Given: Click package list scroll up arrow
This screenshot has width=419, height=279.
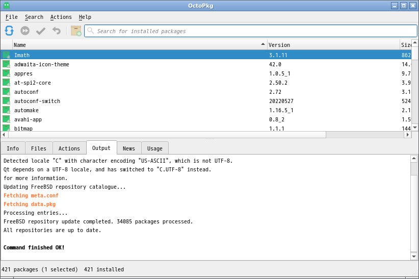Looking at the screenshot, I should [415, 42].
